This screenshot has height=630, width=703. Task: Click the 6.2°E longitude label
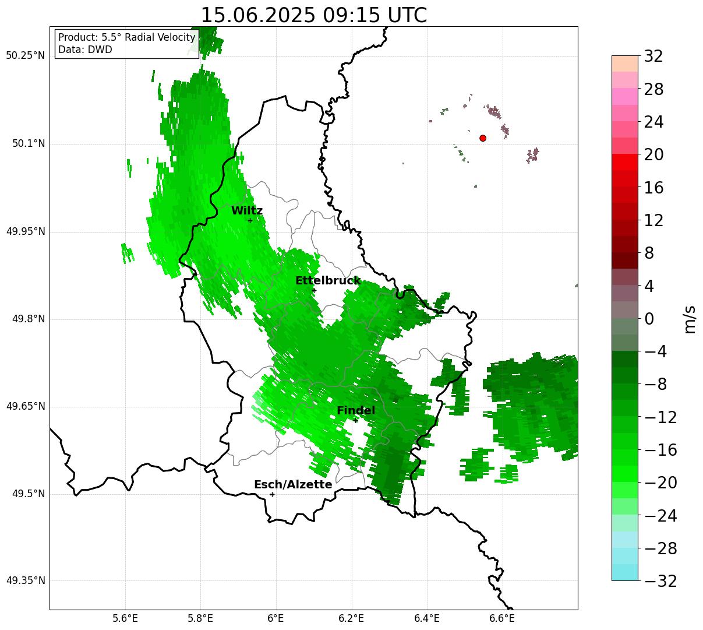click(351, 618)
